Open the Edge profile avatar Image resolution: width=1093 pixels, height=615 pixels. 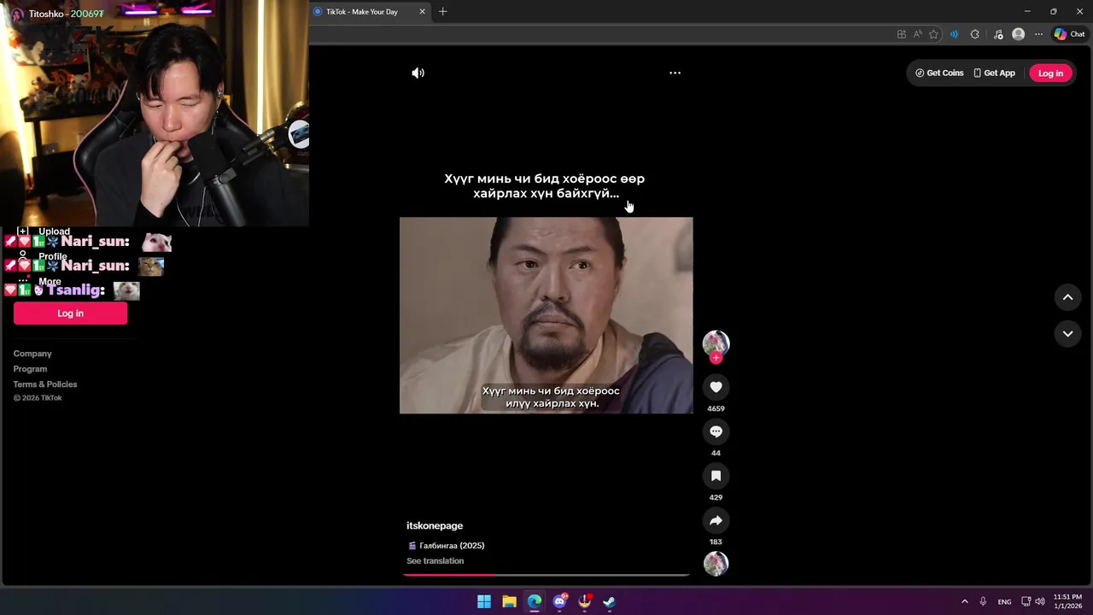1018,34
